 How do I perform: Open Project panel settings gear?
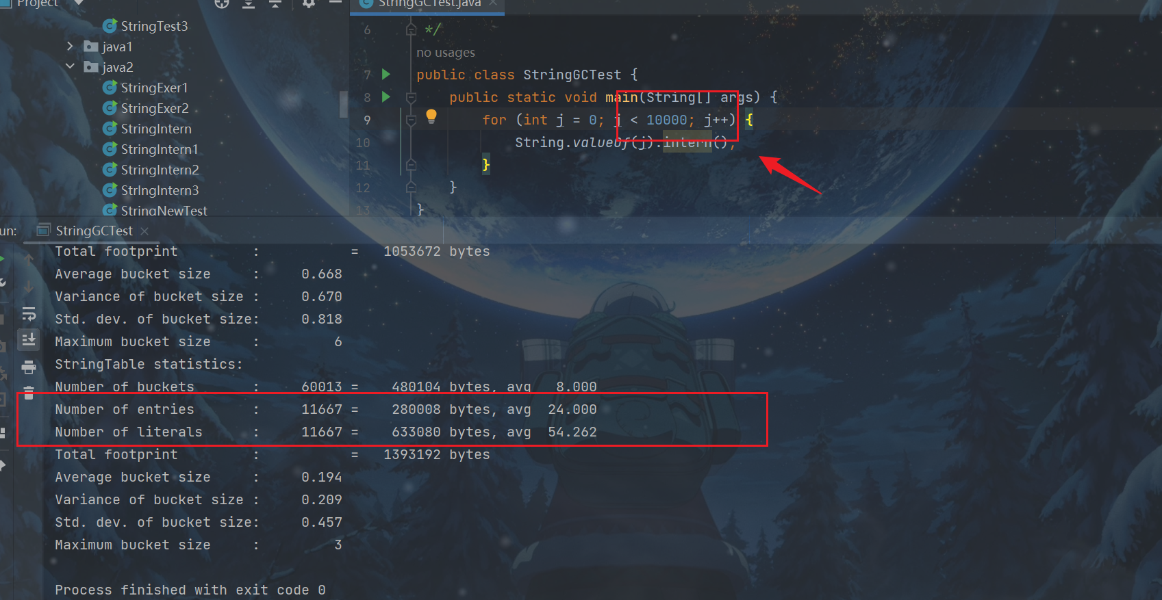click(x=309, y=3)
